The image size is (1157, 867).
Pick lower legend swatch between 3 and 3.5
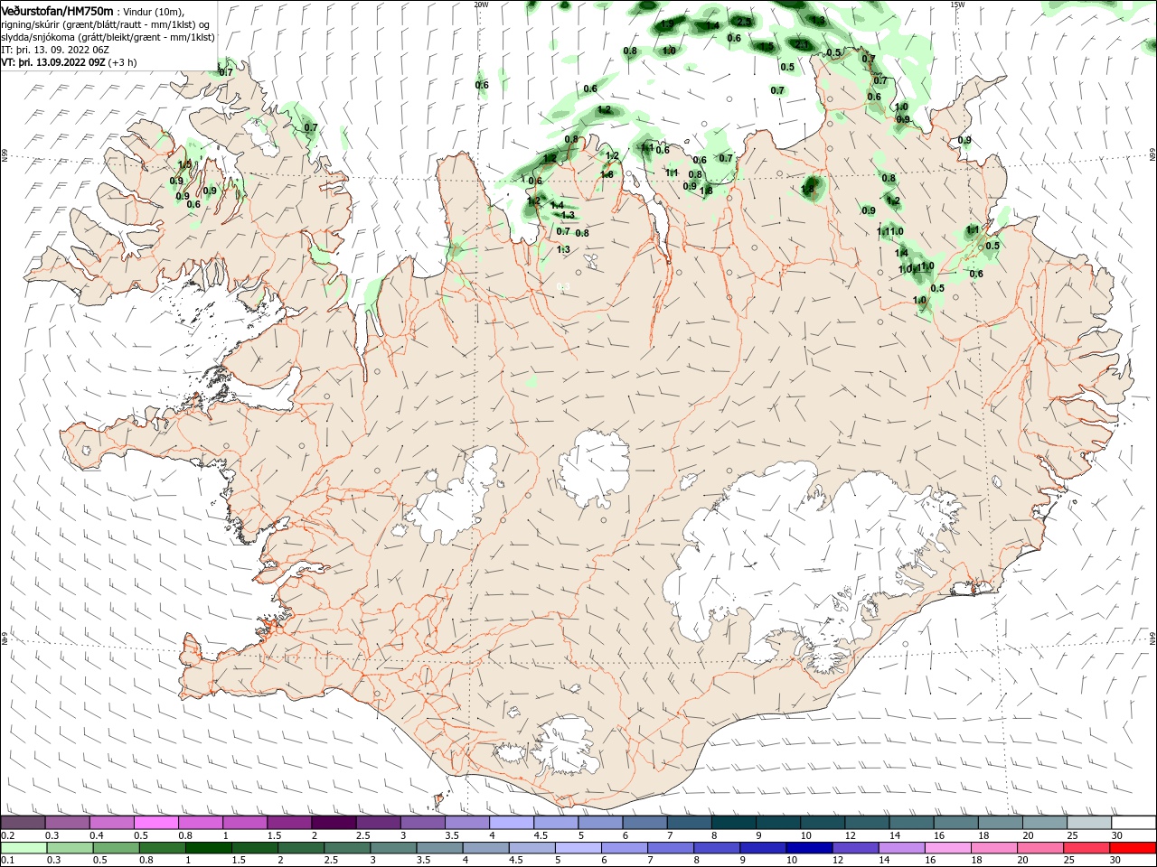click(x=393, y=848)
